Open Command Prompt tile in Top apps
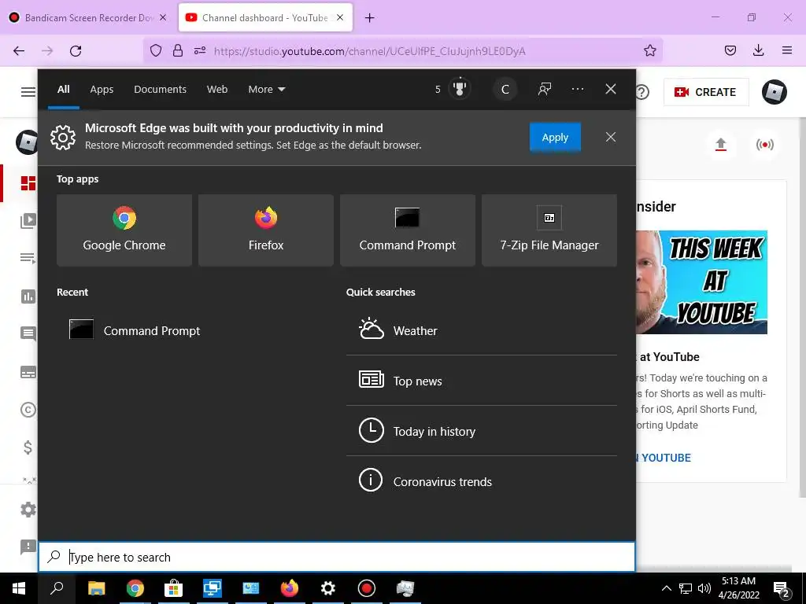The image size is (806, 604). [408, 230]
